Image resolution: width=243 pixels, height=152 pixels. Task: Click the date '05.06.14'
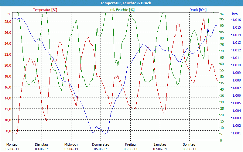point(101,149)
